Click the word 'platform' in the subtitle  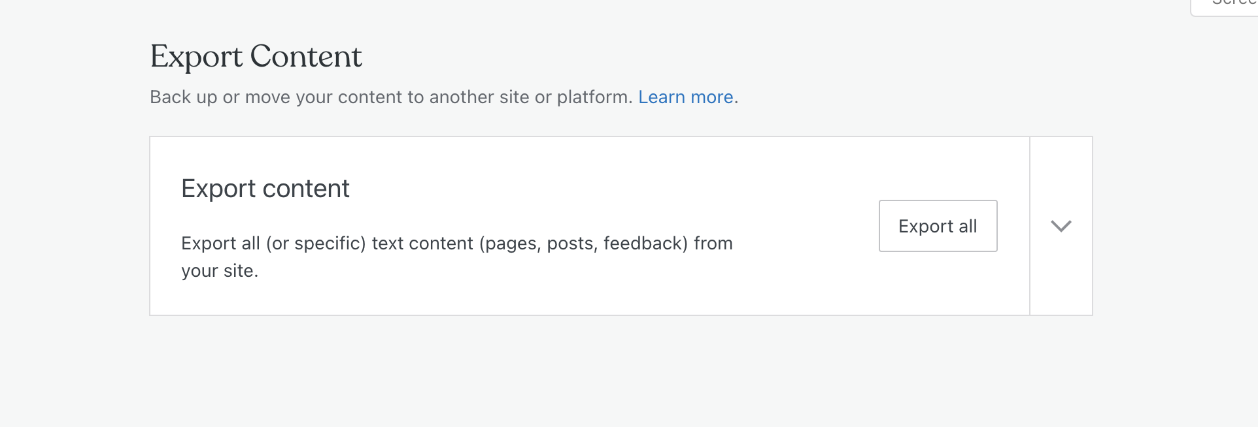tap(592, 97)
